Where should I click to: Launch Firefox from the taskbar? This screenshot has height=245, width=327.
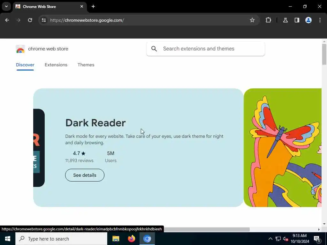coord(131,239)
